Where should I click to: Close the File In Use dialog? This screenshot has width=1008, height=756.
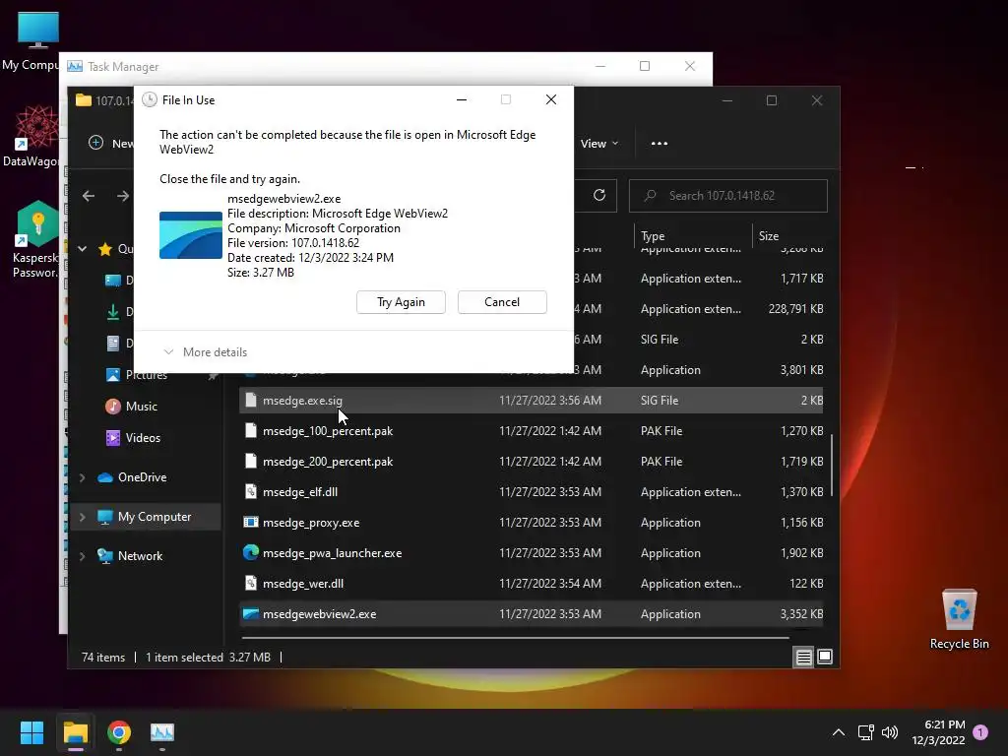coord(551,99)
